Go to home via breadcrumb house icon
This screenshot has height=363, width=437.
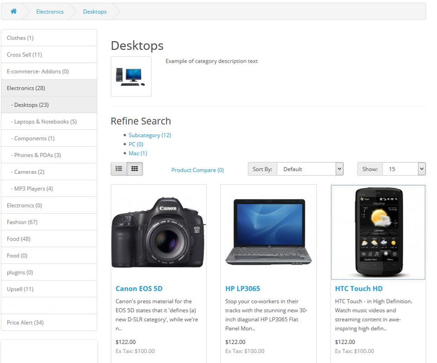click(13, 11)
